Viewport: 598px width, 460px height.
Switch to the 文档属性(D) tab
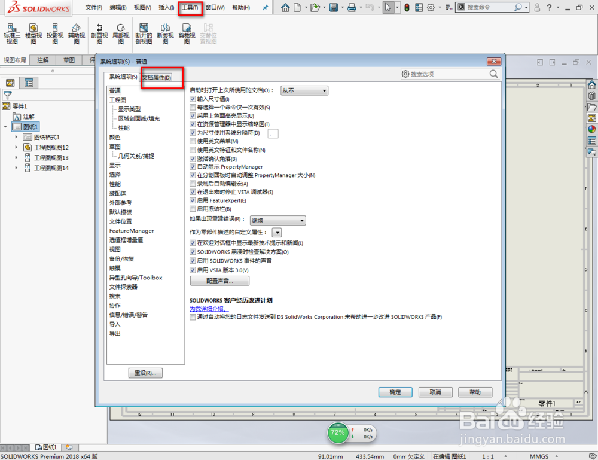(157, 77)
